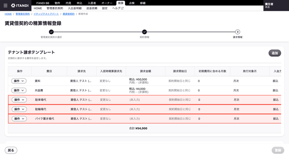Click the 請求金額 column header
This screenshot has height=157, width=289.
tap(146, 71)
